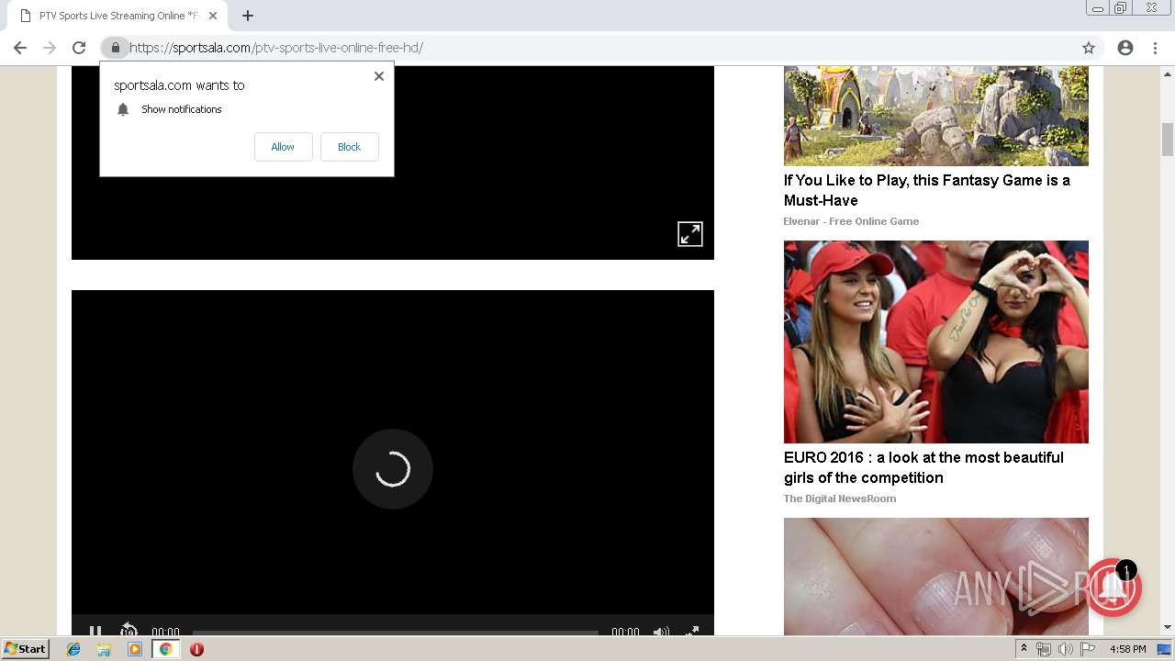Read EURO 2016 beautiful girls article
Screen dimensions: 1175x661
pos(923,467)
